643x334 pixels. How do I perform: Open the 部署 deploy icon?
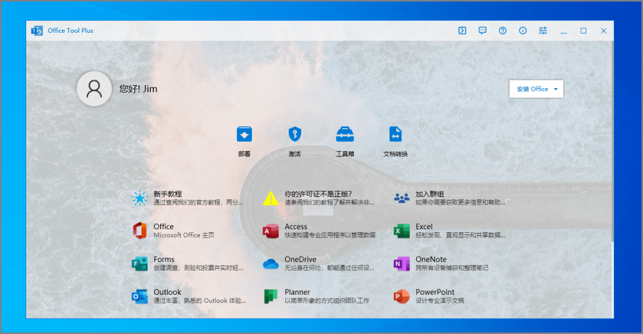[244, 134]
